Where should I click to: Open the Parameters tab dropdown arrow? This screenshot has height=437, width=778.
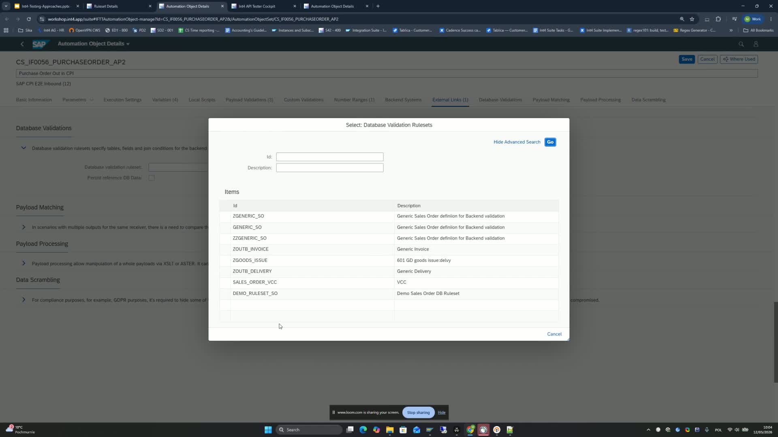click(x=92, y=100)
